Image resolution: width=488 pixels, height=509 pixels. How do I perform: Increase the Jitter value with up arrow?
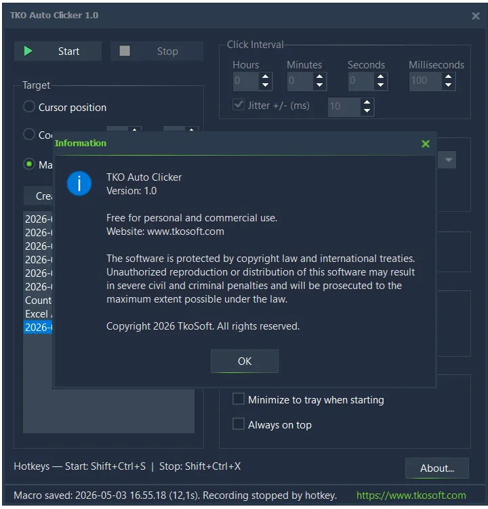click(x=367, y=102)
